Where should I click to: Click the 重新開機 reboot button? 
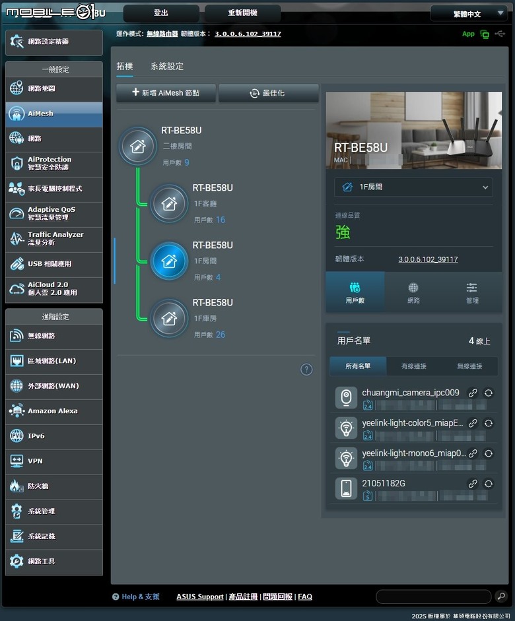pos(242,13)
